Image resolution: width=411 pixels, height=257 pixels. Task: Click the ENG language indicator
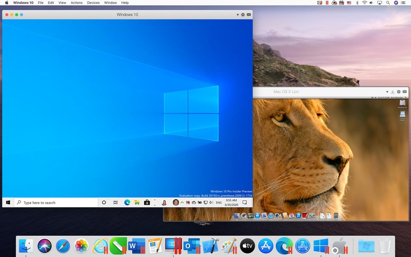pos(219,203)
